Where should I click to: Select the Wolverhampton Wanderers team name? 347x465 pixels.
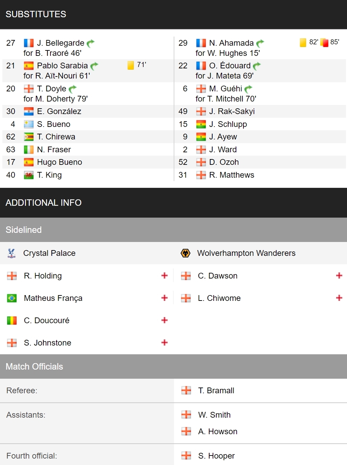246,253
